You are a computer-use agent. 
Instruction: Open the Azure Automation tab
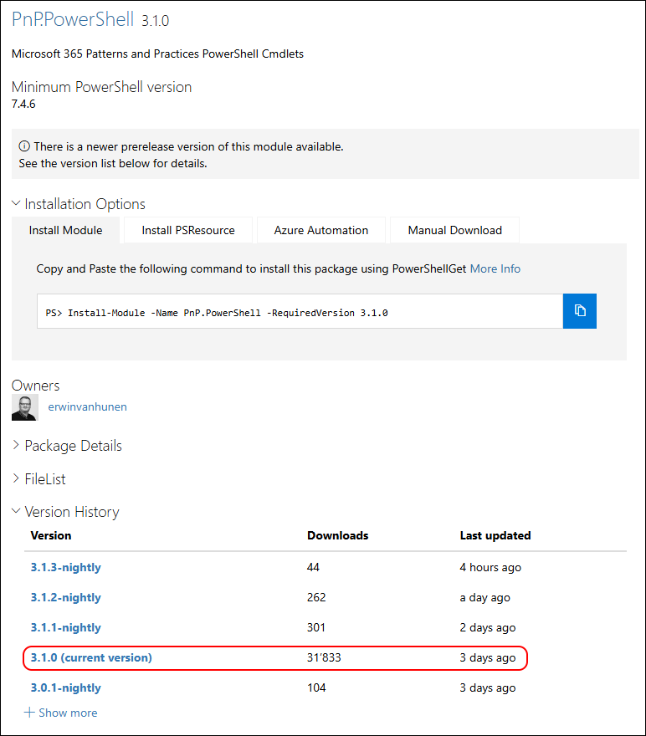(x=321, y=231)
